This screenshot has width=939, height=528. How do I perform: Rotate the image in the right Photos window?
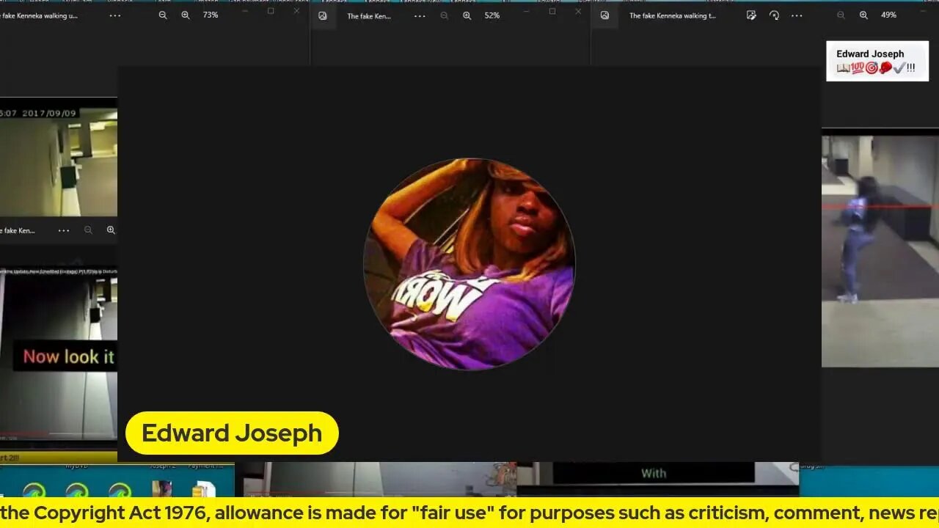pos(774,15)
